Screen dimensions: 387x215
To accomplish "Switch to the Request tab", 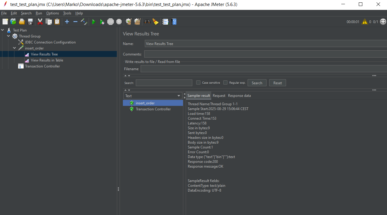I will point(219,96).
